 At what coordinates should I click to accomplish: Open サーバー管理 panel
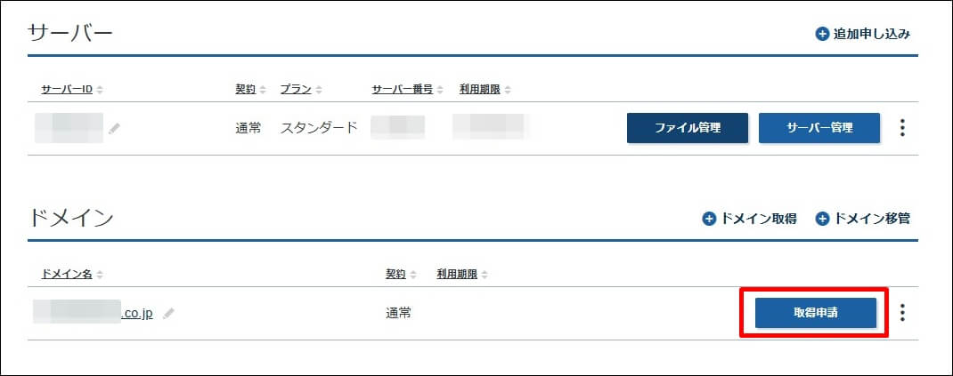click(x=819, y=128)
